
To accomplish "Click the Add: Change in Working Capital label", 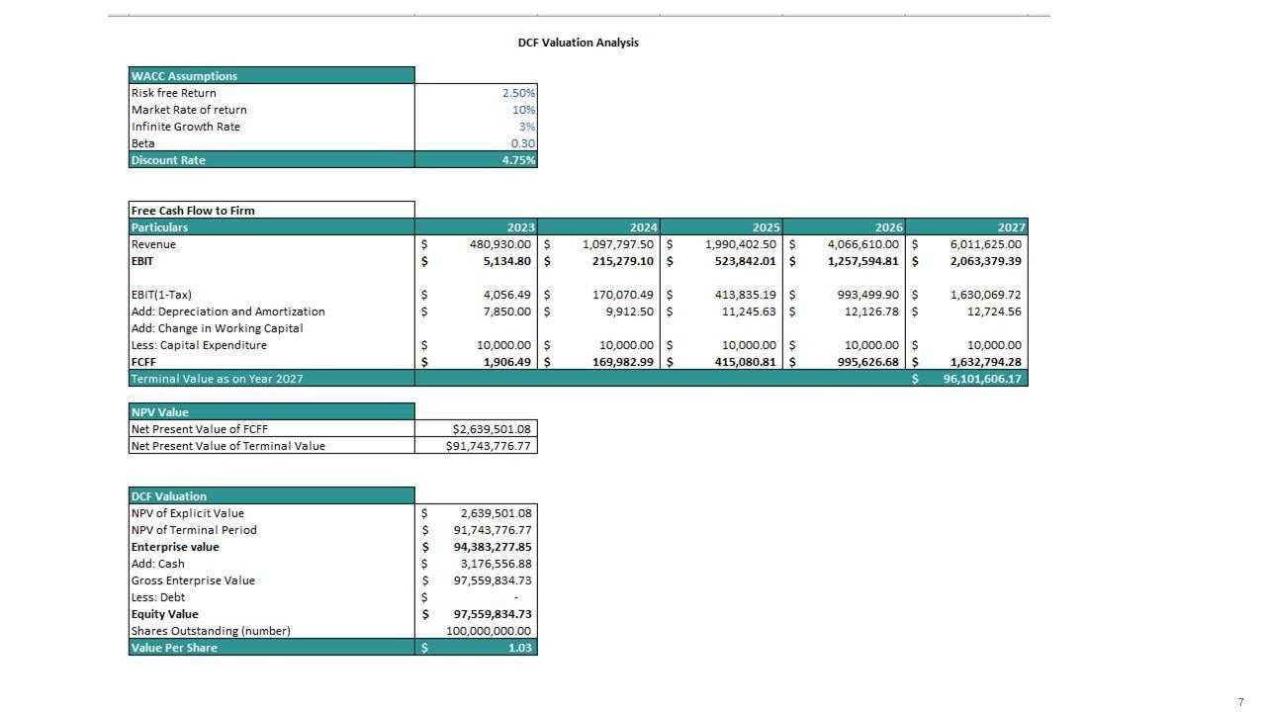I will [217, 328].
